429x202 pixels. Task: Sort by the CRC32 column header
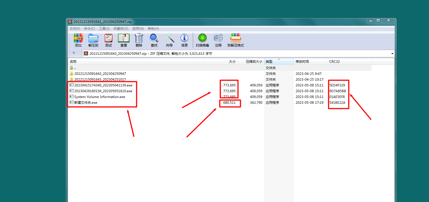[349, 62]
